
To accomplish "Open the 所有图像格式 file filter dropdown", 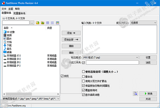I will [31, 99].
